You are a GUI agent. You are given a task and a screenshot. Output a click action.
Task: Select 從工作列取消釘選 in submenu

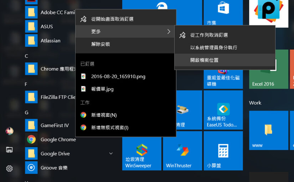225,35
